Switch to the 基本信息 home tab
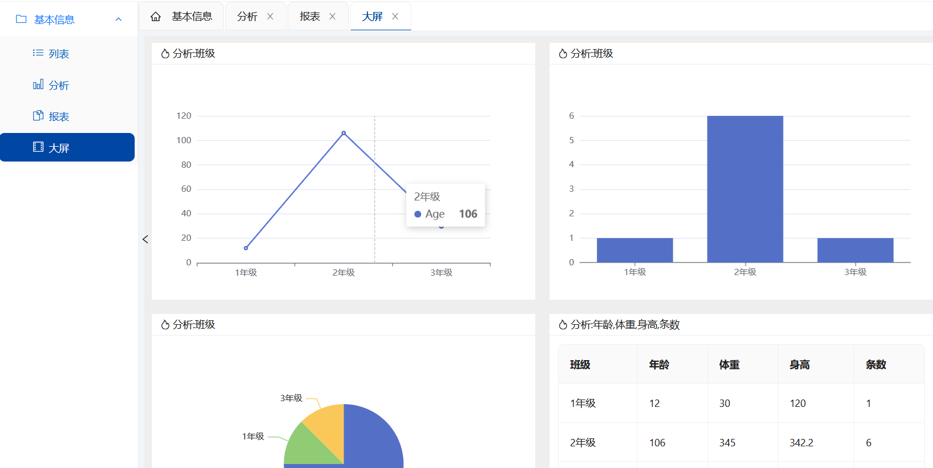Viewport: 933px width, 468px height. 181,17
